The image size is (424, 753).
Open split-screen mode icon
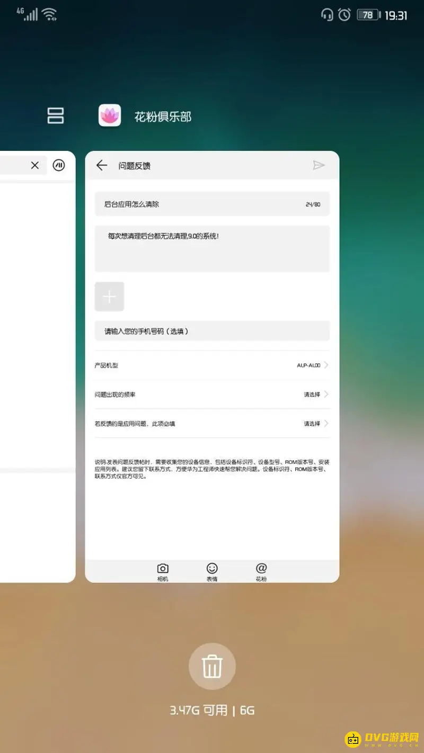[56, 115]
